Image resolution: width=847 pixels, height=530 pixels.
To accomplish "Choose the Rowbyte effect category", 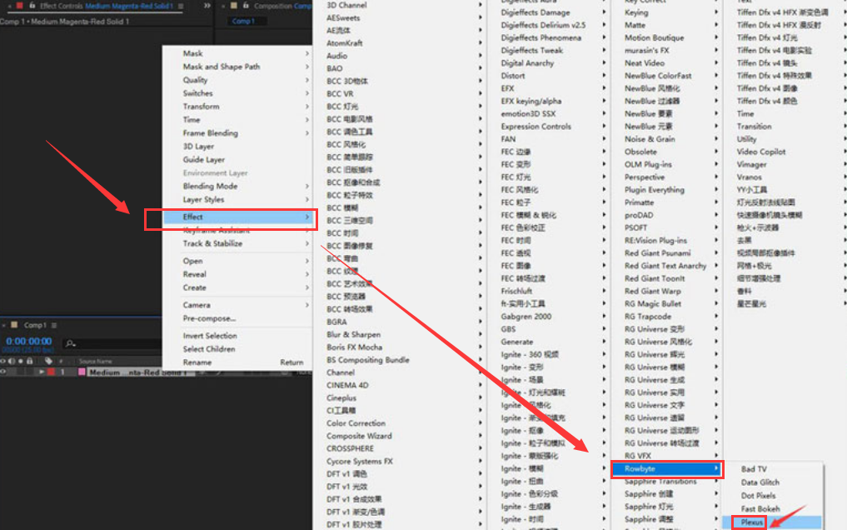I will coord(666,469).
